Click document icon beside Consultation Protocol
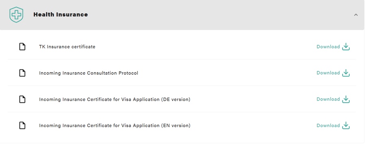Image resolution: width=366 pixels, height=154 pixels. (22, 73)
